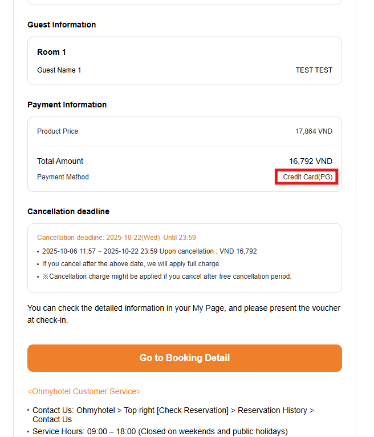
Task: Click the Payment Method label
Action: tap(63, 177)
